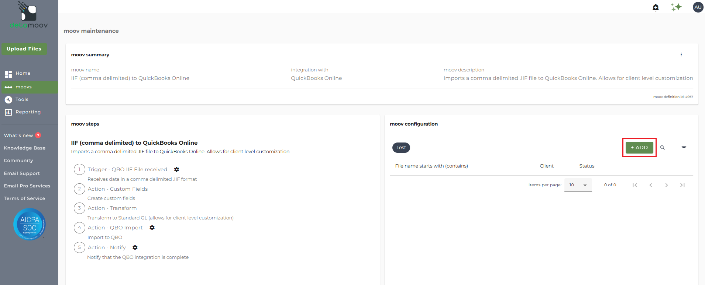Open the Terms of Service link
705x285 pixels.
[24, 198]
